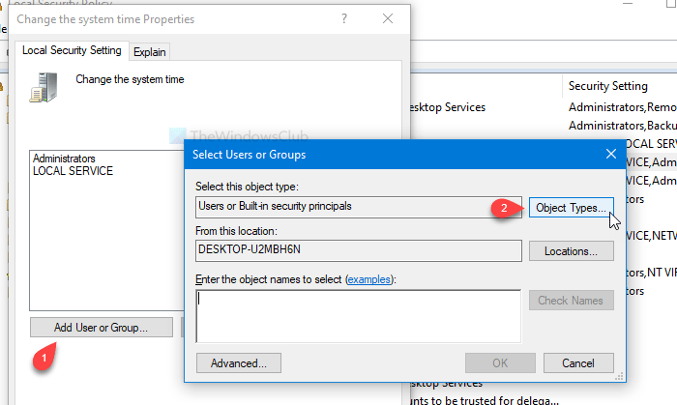This screenshot has height=405, width=677.
Task: Open the examples hyperlink
Action: click(x=368, y=279)
